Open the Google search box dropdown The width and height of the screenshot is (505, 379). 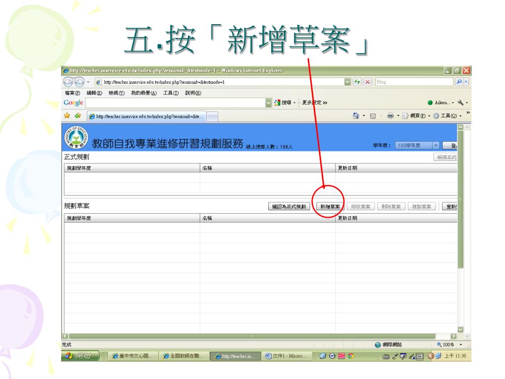[x=268, y=103]
